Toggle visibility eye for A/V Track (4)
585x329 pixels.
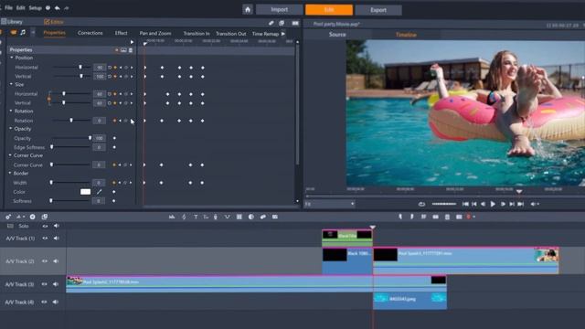coord(44,302)
